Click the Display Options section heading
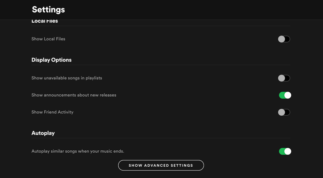Viewport: 323px width, 178px height. [51, 60]
